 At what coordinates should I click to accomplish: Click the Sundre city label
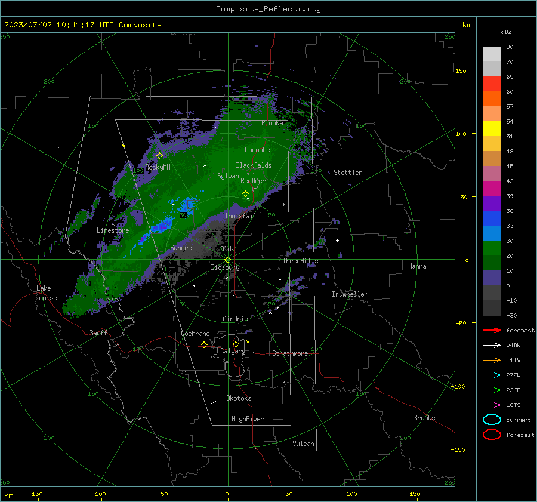click(181, 247)
